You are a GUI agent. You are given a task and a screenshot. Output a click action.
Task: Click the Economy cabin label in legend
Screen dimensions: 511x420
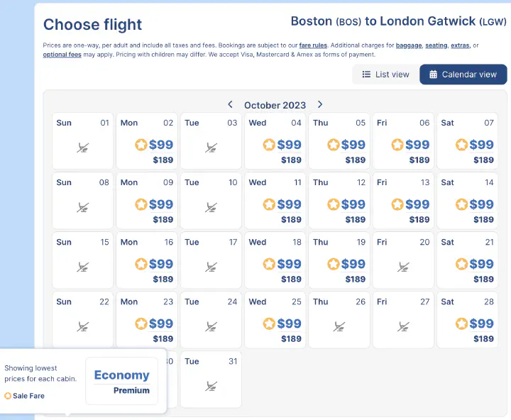[x=121, y=375]
